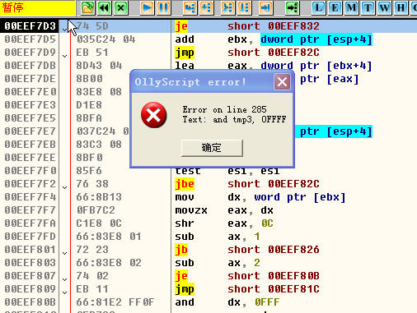Image resolution: width=417 pixels, height=313 pixels.
Task: Click the operand word ptr [ebx]
Action: [300, 197]
